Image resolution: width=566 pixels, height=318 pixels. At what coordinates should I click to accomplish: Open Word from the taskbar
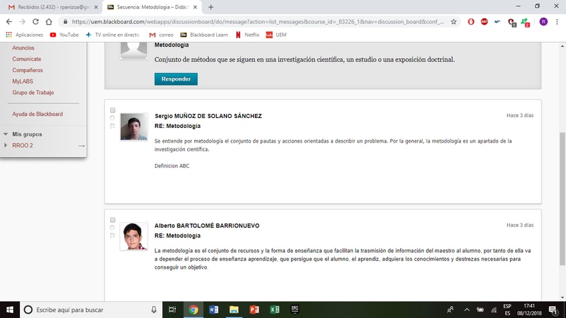214,310
